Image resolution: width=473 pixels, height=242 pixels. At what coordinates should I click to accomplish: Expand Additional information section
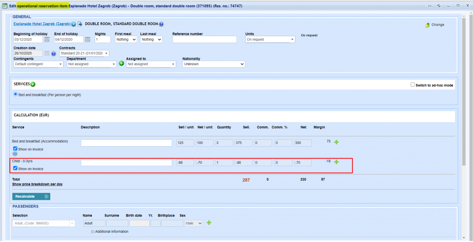coord(92,231)
